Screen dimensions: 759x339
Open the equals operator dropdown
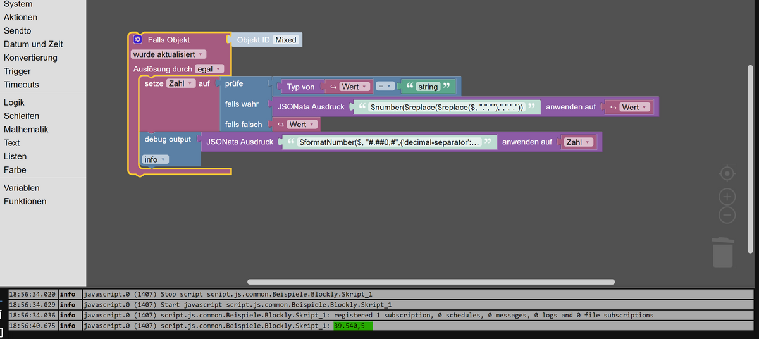pos(385,86)
